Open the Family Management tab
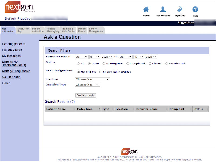 [96, 30]
